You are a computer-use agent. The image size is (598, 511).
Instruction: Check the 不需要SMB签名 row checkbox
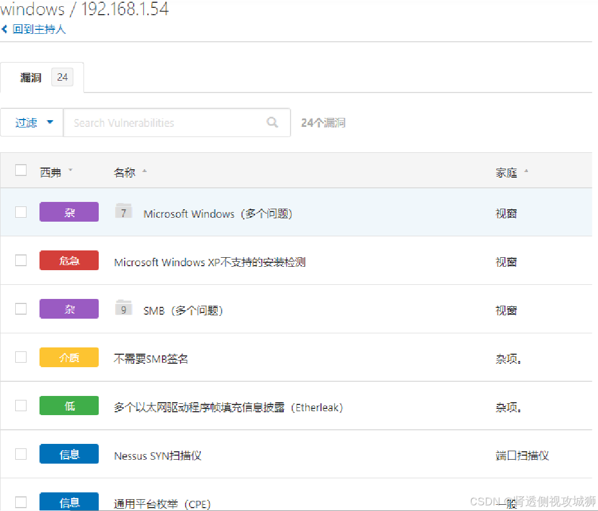click(x=21, y=357)
